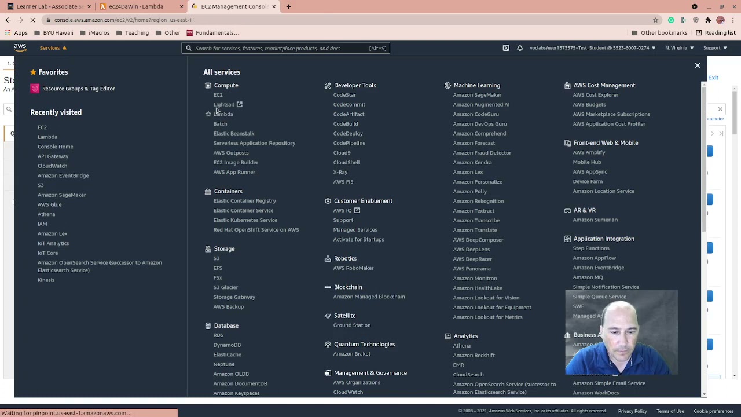Open Amazon Braket under Quantum Technologies
This screenshot has width=741, height=417.
pos(352,354)
